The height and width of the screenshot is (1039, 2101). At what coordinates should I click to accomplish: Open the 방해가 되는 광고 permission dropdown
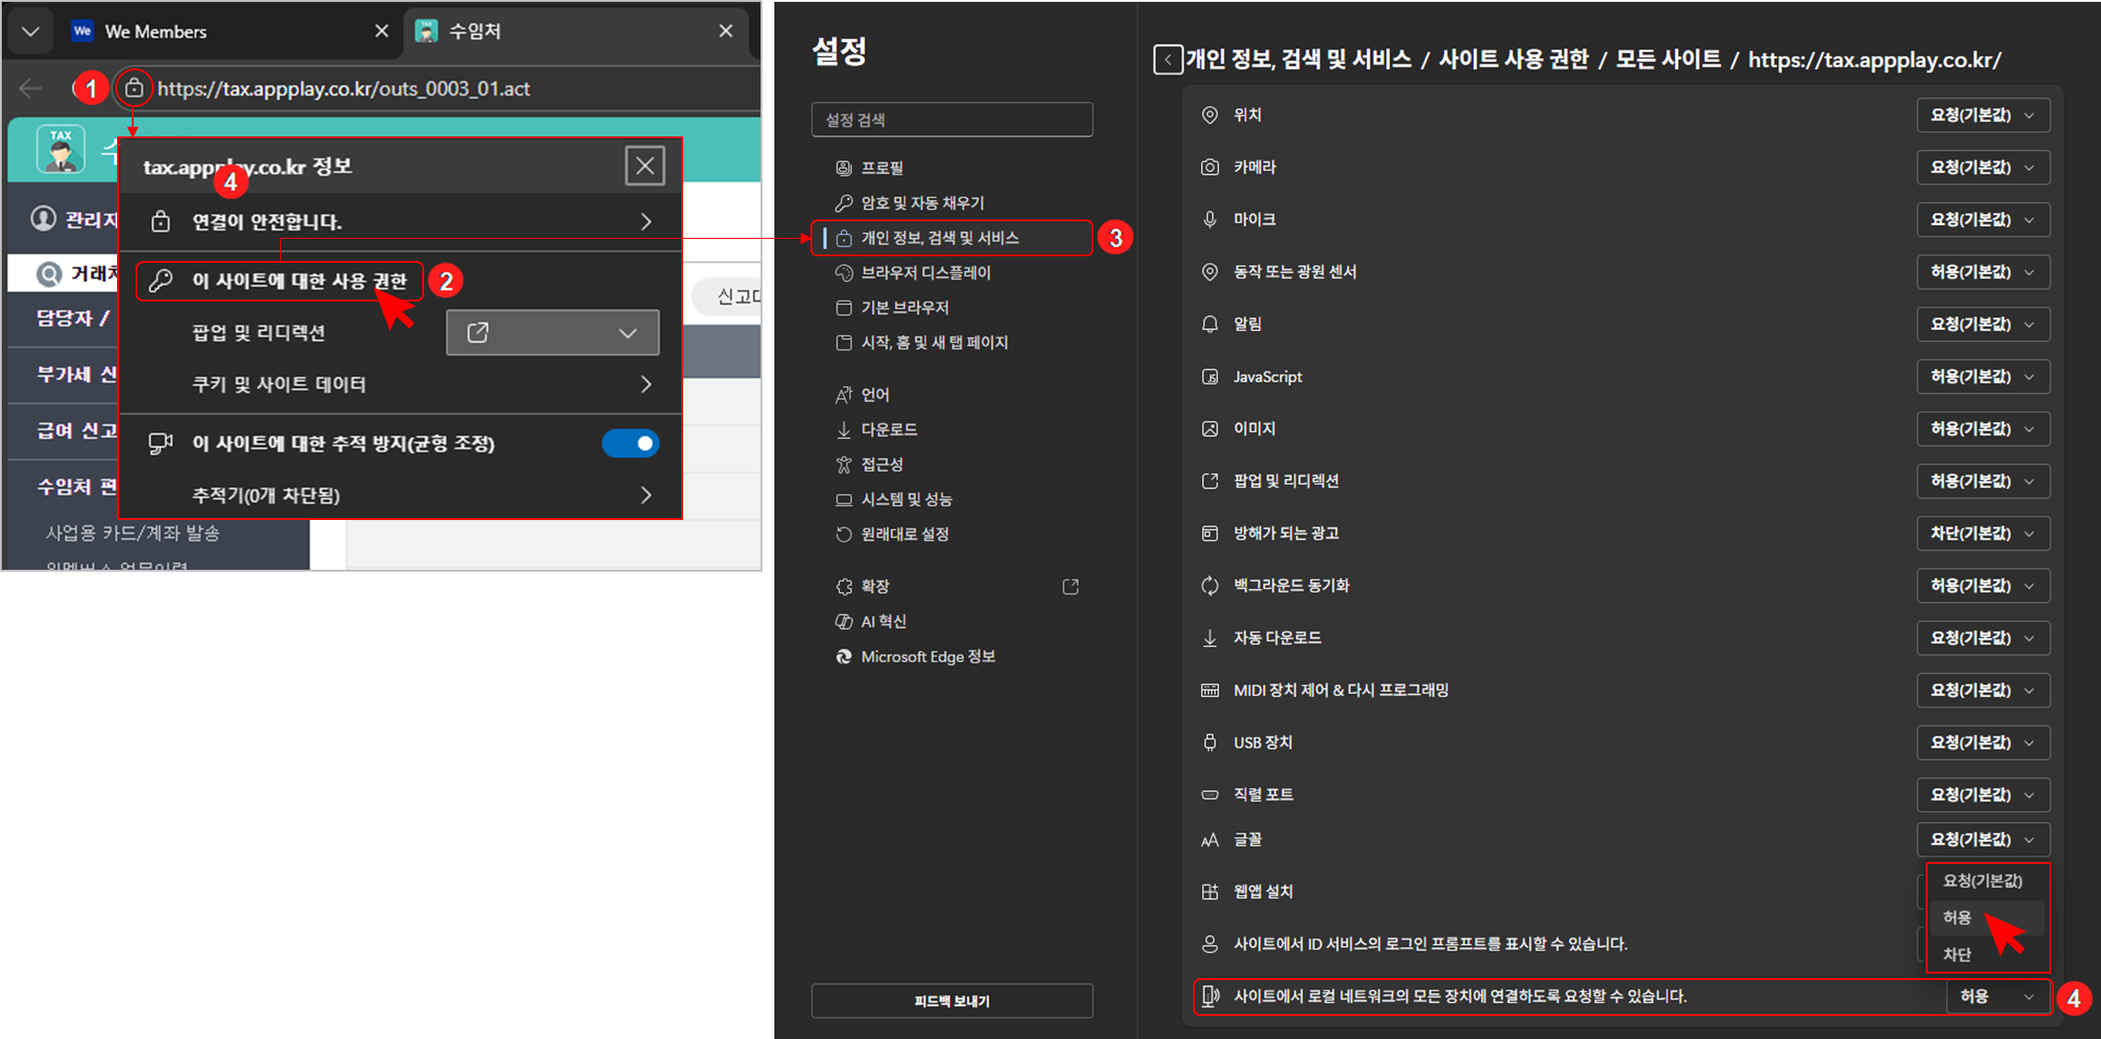point(1982,534)
